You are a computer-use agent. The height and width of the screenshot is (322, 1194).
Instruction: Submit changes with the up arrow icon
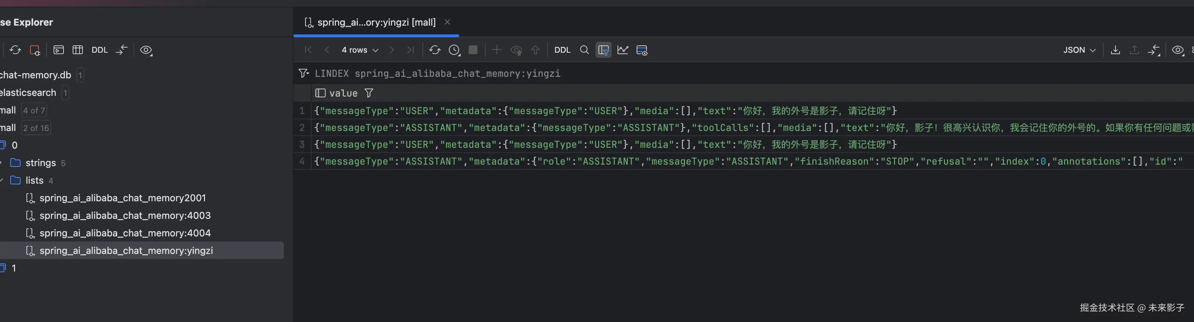pos(535,50)
